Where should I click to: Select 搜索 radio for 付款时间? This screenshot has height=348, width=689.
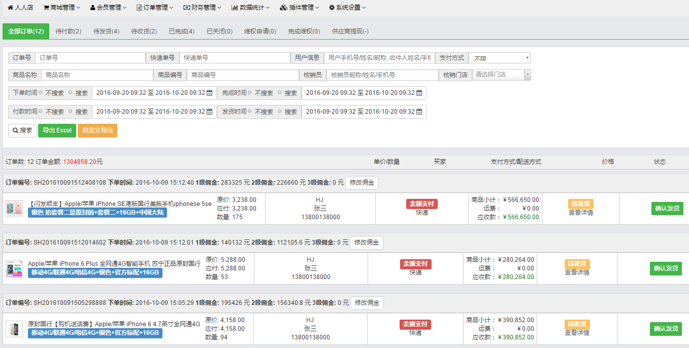[71, 112]
